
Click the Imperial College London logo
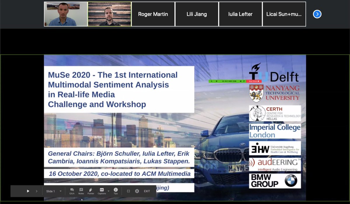275,131
